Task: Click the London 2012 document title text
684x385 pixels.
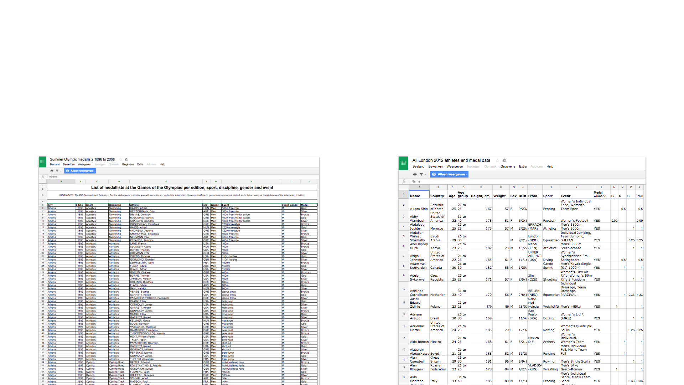Action: pyautogui.click(x=451, y=160)
